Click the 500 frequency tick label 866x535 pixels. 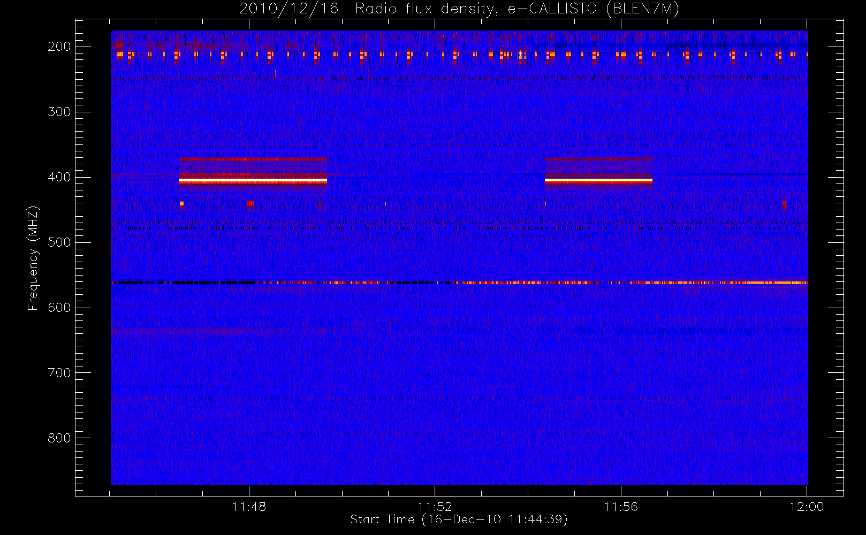coord(59,242)
